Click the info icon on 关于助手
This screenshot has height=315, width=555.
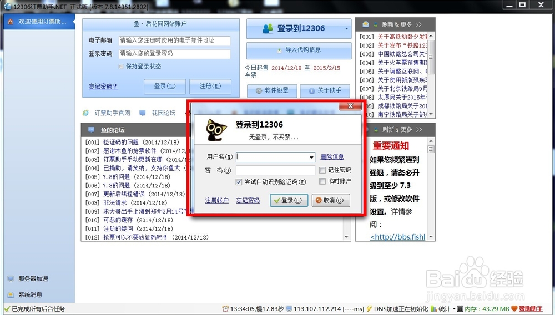tap(312, 90)
